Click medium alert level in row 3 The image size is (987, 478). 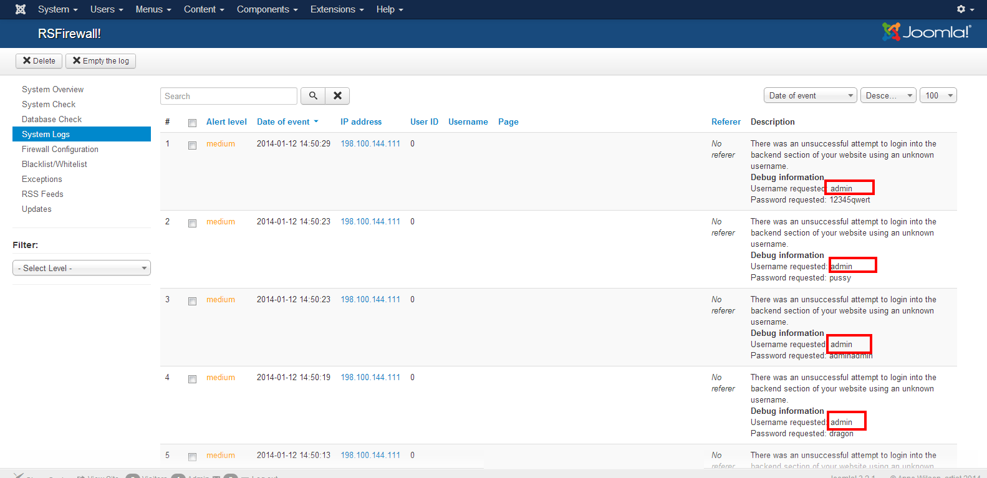[221, 299]
